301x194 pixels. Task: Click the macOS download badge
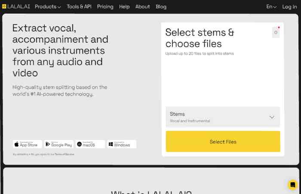[90, 144]
